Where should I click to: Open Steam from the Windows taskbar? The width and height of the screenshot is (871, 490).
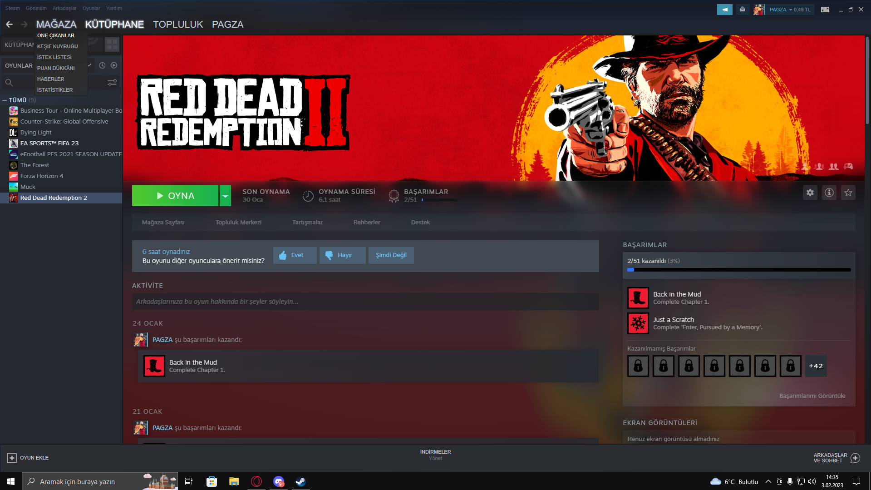300,481
